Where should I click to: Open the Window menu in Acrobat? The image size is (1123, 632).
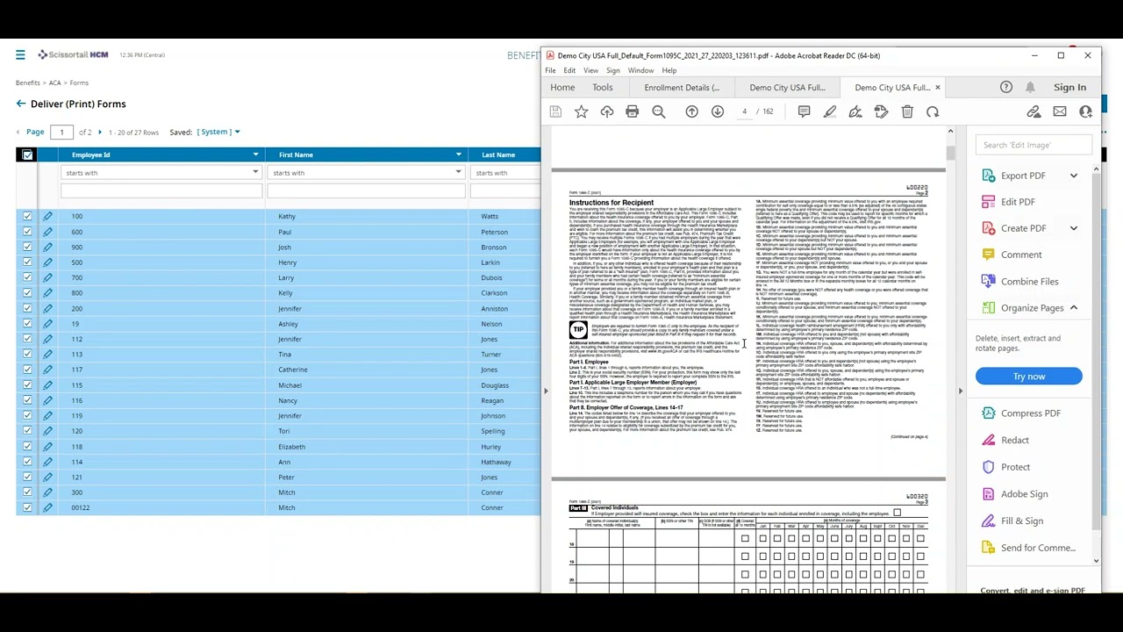640,70
